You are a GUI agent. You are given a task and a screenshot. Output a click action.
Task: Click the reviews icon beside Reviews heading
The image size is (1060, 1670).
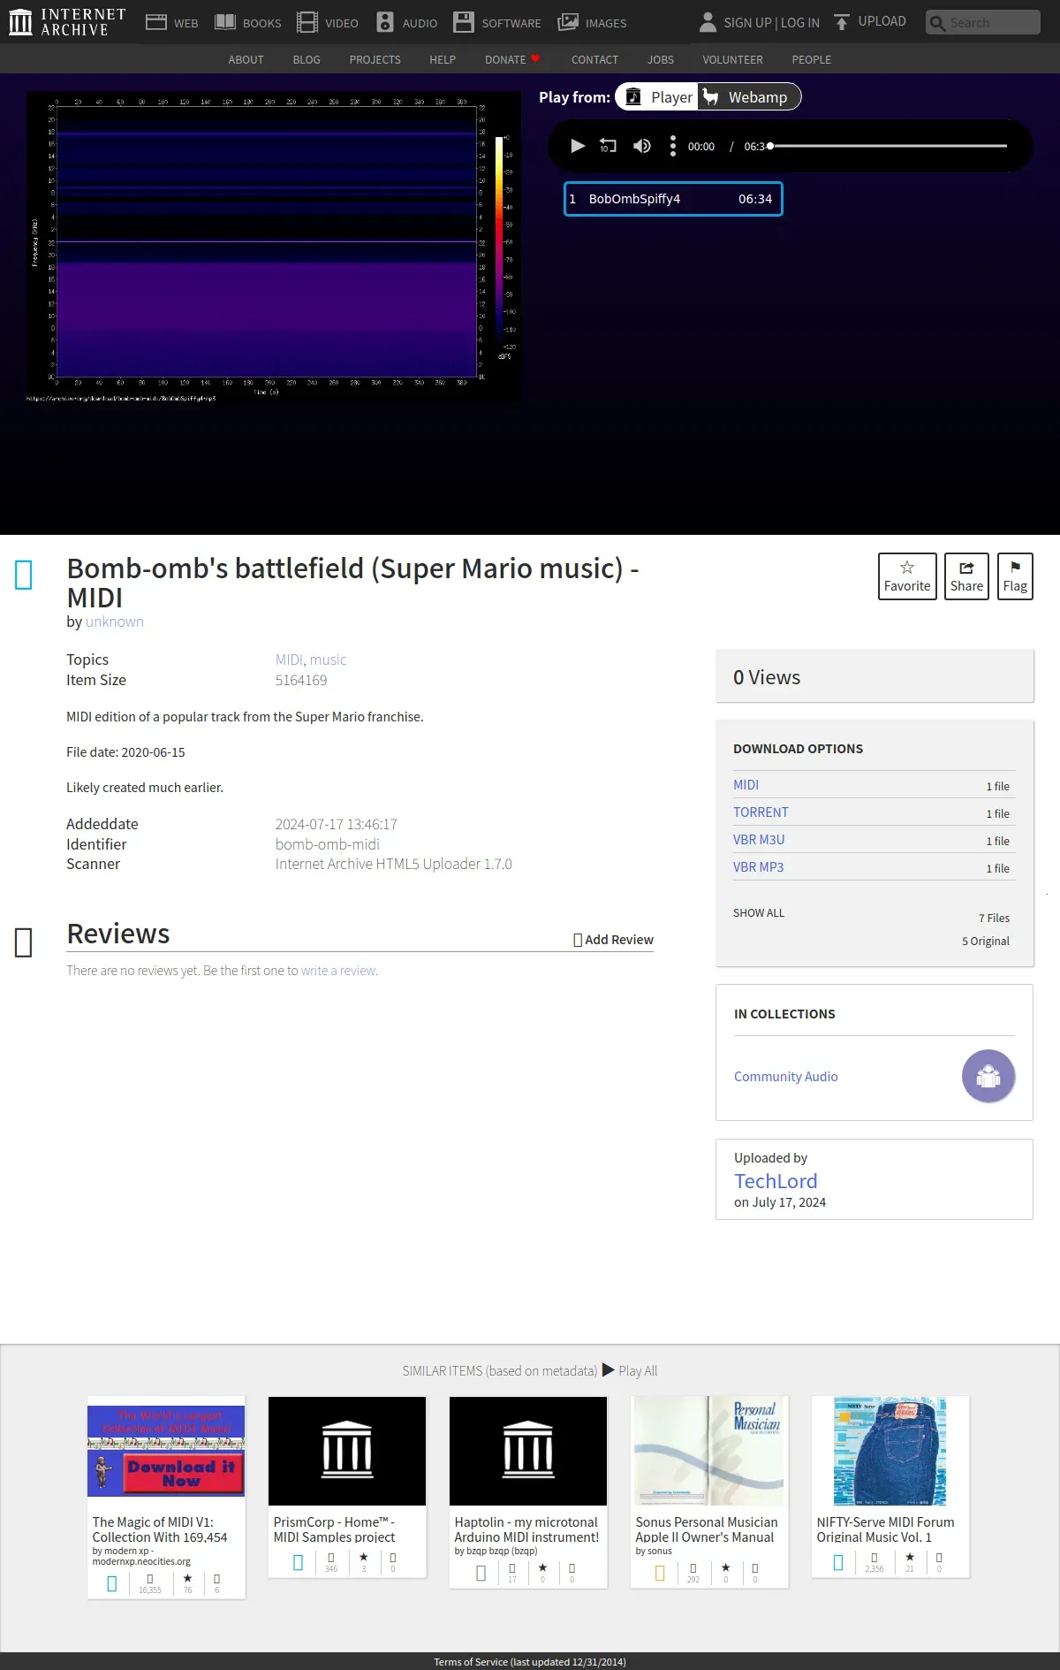tap(24, 942)
